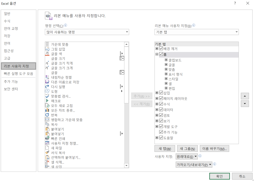Expand the 스타일 group
The width and height of the screenshot is (254, 181).
point(166,79)
